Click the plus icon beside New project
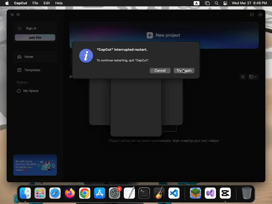 [150, 35]
